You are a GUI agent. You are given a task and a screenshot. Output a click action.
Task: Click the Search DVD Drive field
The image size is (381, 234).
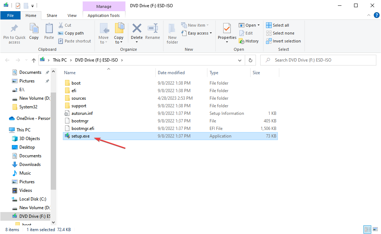[x=318, y=60]
